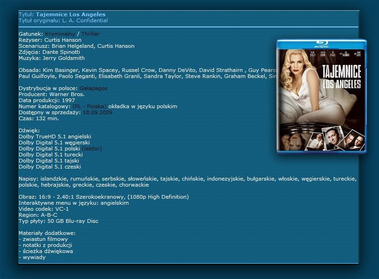This screenshot has width=379, height=279.
Task: Click the Dolby Digital 5.1 czeski line
Action: 50,167
